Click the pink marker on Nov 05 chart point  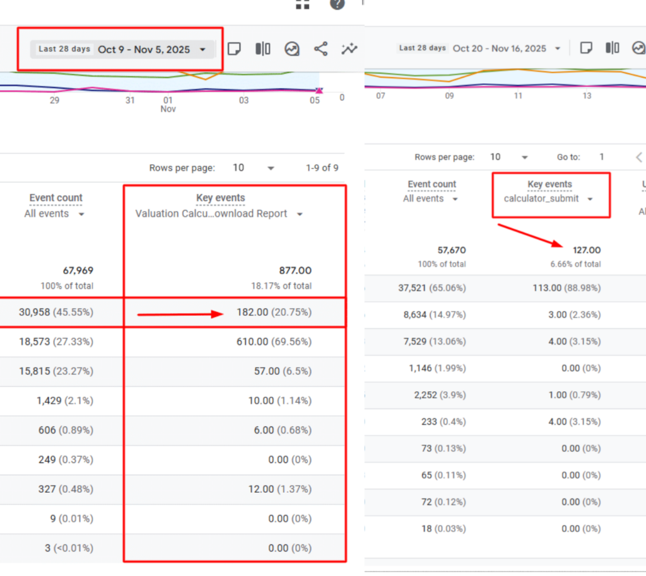coord(319,91)
